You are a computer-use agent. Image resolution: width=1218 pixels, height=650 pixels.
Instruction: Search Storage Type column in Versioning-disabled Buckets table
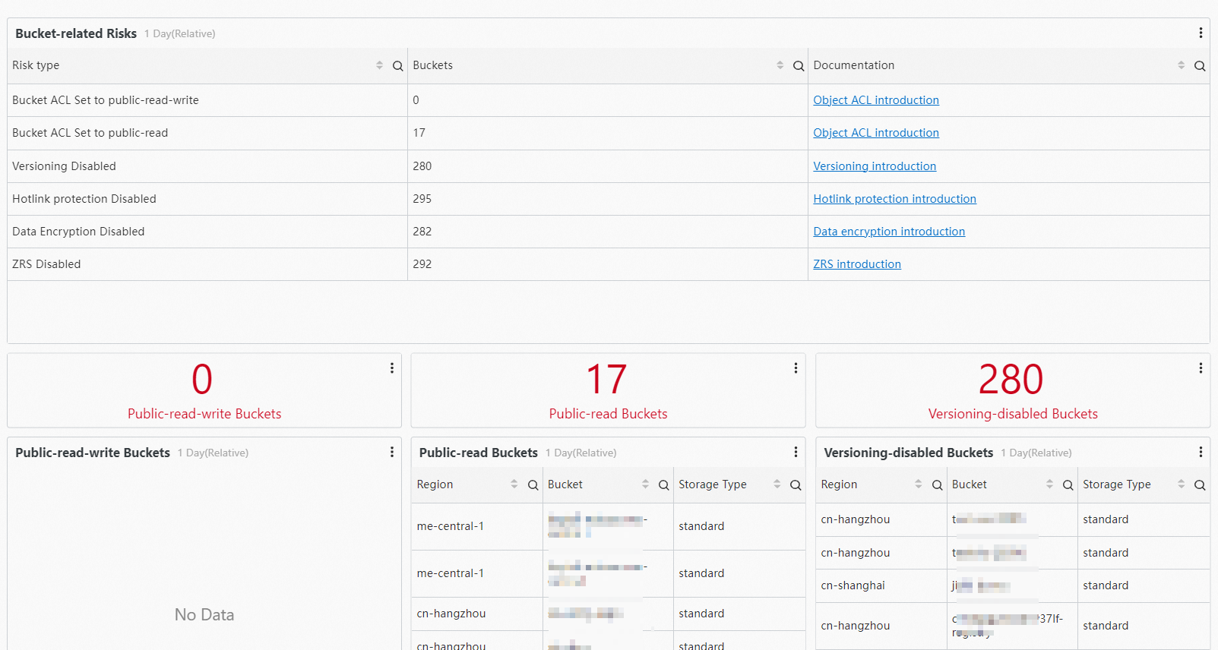click(1200, 485)
